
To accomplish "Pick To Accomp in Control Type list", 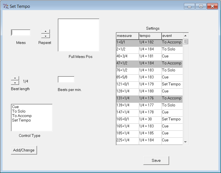I will tap(22, 116).
